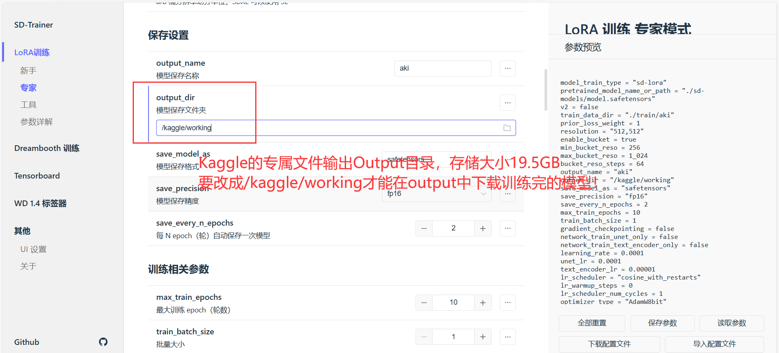Screen dimensions: 779x353
Task: Open the 新手 beginner mode page
Action: (28, 71)
